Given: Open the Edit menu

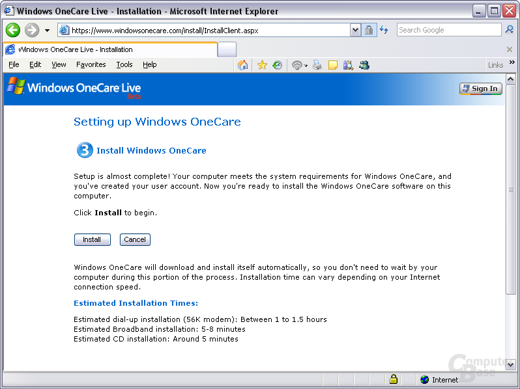Looking at the screenshot, I should [x=35, y=64].
